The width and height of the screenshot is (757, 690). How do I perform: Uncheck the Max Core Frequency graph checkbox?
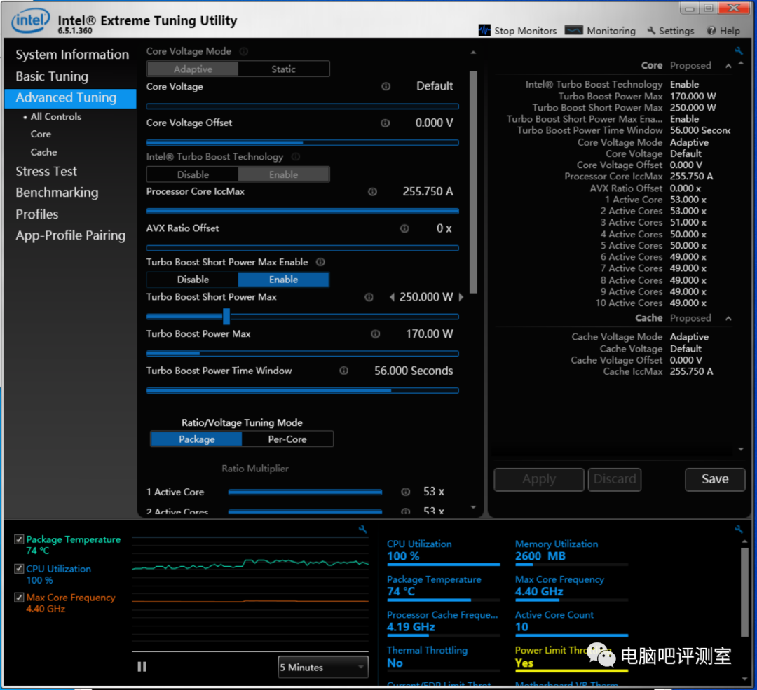tap(19, 598)
